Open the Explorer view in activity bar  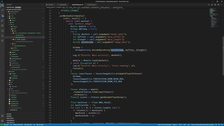(2, 5)
